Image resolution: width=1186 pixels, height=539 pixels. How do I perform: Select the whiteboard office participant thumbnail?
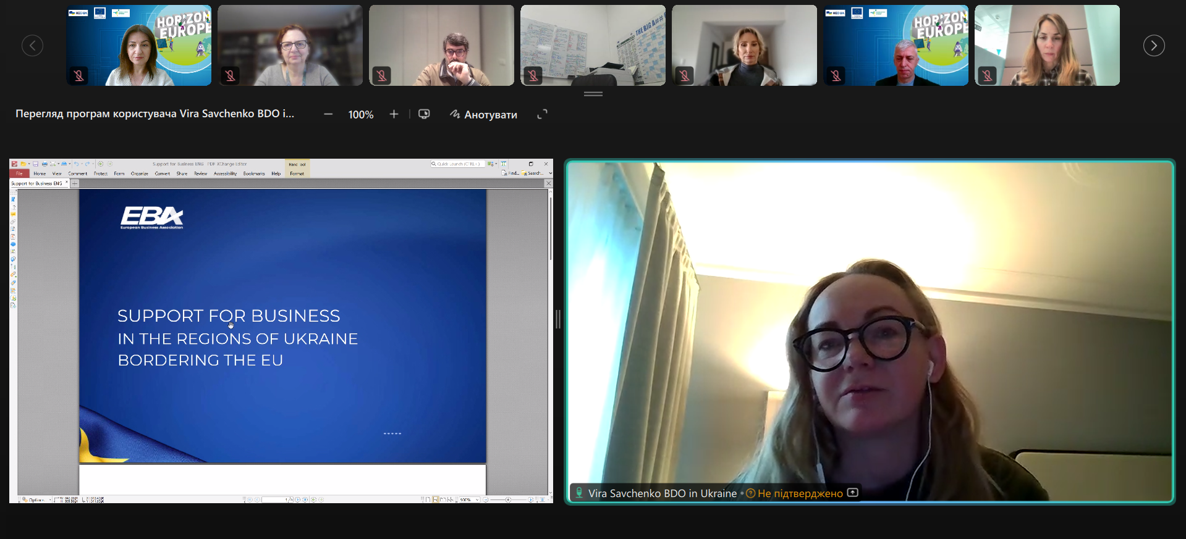click(x=593, y=45)
